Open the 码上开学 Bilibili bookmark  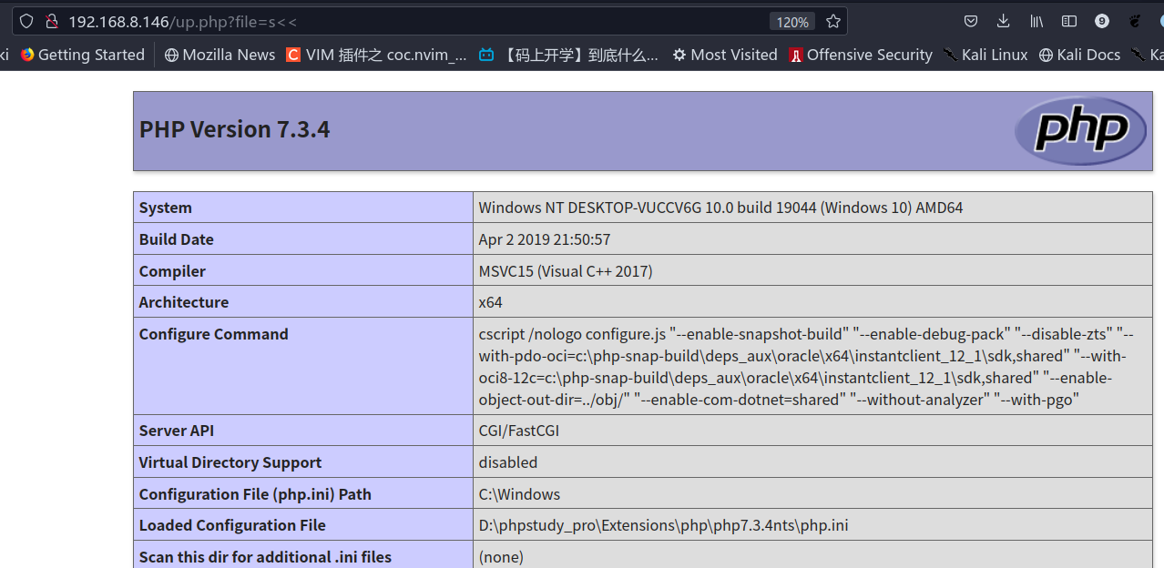click(569, 55)
